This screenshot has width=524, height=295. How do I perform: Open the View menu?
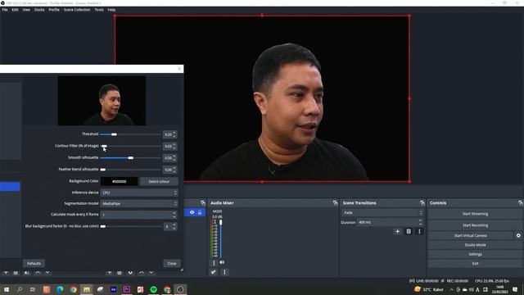click(26, 10)
